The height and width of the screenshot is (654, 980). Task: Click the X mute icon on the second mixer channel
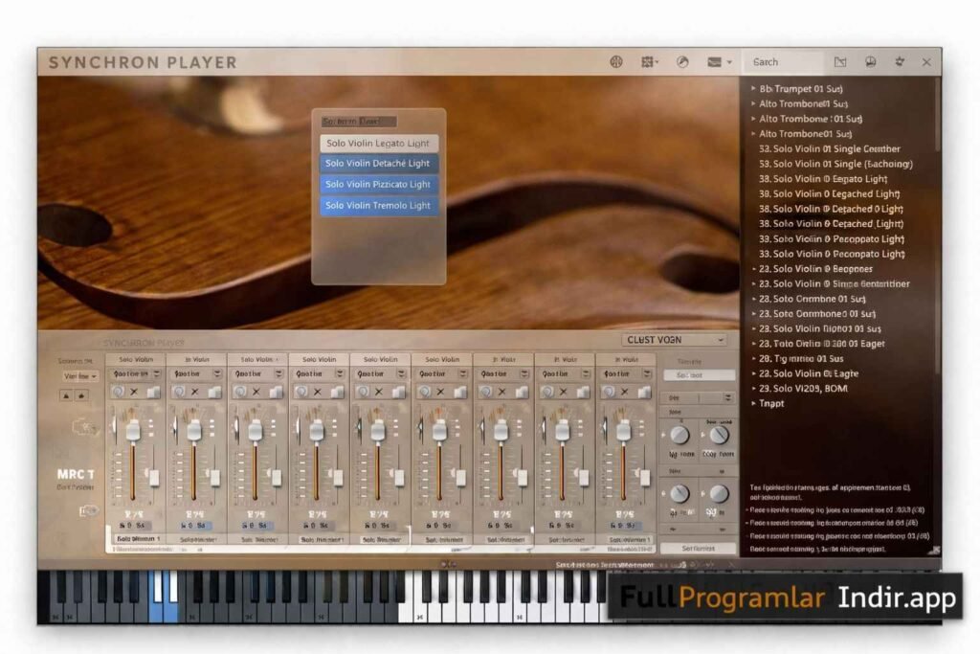pyautogui.click(x=195, y=392)
